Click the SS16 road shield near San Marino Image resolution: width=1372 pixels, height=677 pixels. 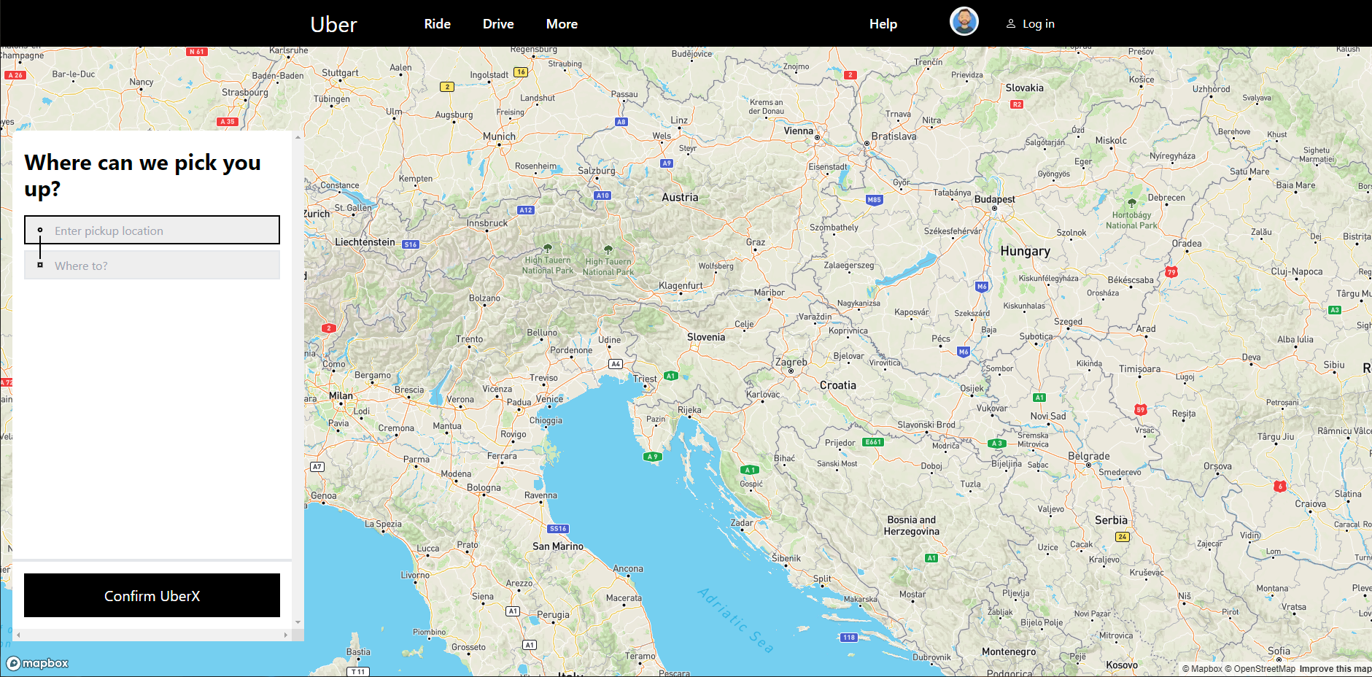click(x=557, y=529)
